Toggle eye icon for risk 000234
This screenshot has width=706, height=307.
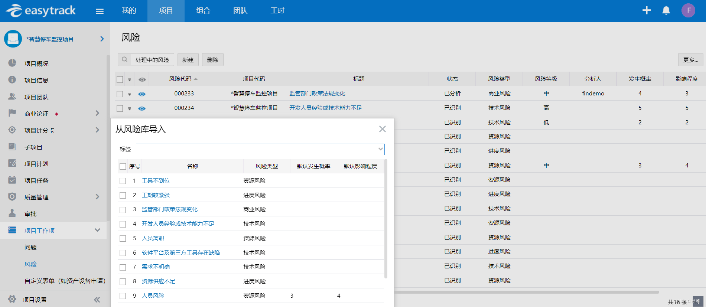pos(142,108)
